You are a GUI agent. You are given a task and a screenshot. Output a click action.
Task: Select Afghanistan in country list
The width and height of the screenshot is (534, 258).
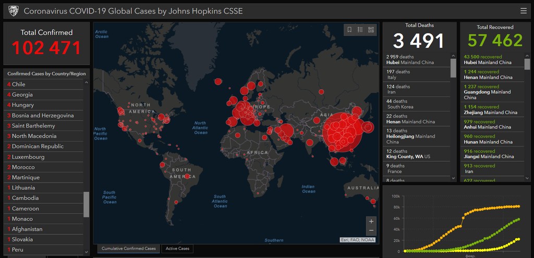pos(43,229)
